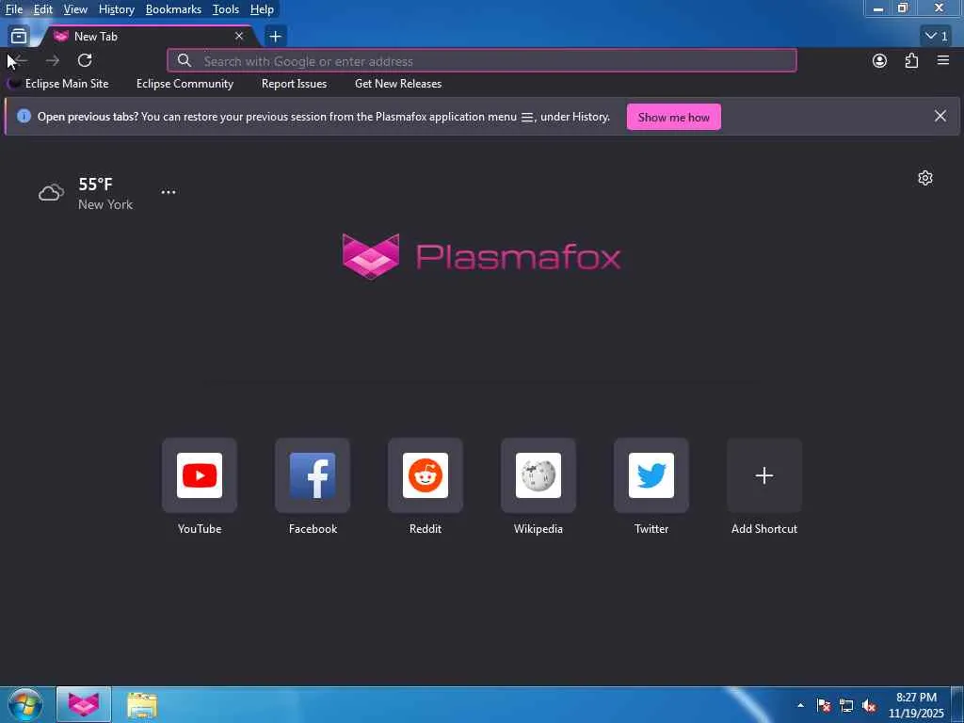Close the New Tab tab

[239, 37]
